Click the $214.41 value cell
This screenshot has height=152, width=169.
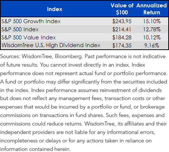click(x=122, y=29)
